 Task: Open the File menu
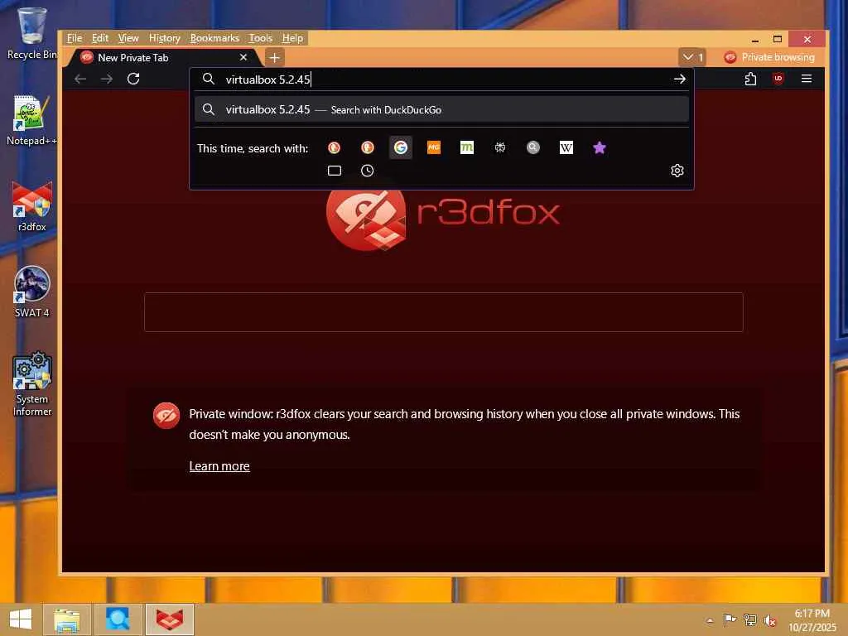(74, 38)
